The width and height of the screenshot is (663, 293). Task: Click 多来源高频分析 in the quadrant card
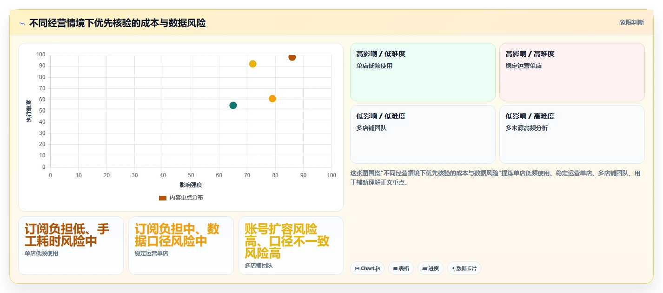click(527, 128)
